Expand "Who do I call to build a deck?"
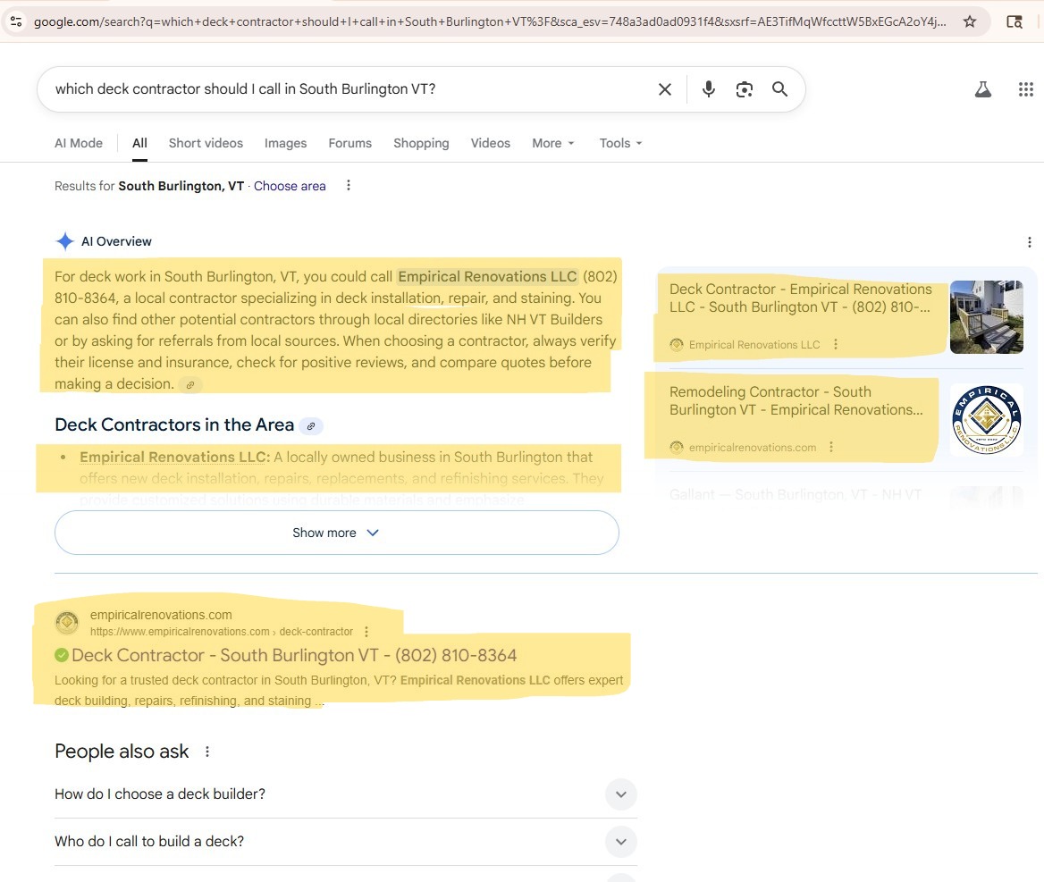This screenshot has width=1044, height=882. click(x=620, y=842)
